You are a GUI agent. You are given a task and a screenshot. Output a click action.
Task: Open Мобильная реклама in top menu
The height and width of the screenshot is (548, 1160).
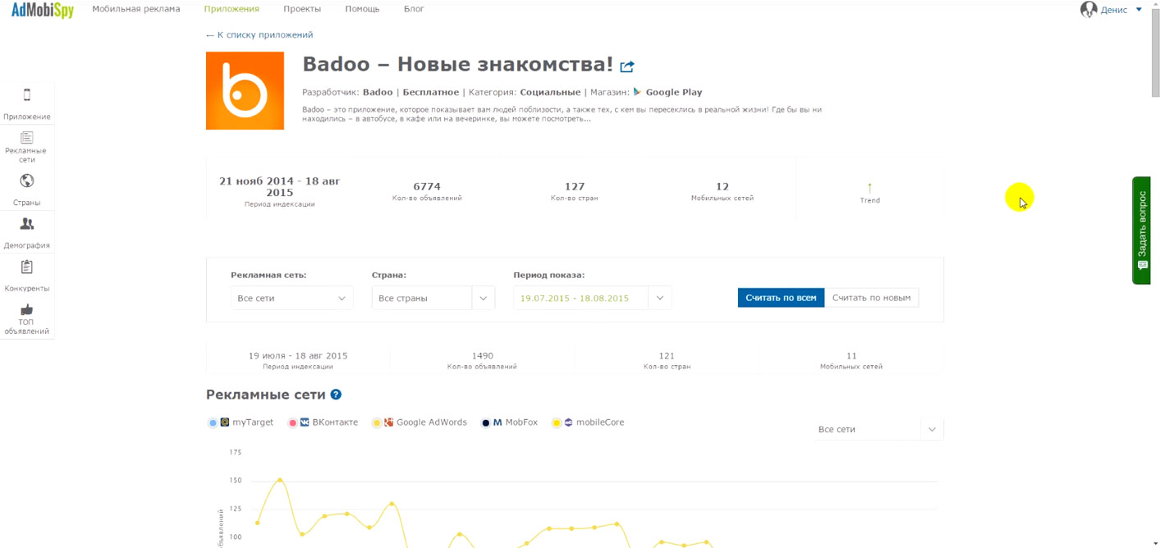click(136, 9)
